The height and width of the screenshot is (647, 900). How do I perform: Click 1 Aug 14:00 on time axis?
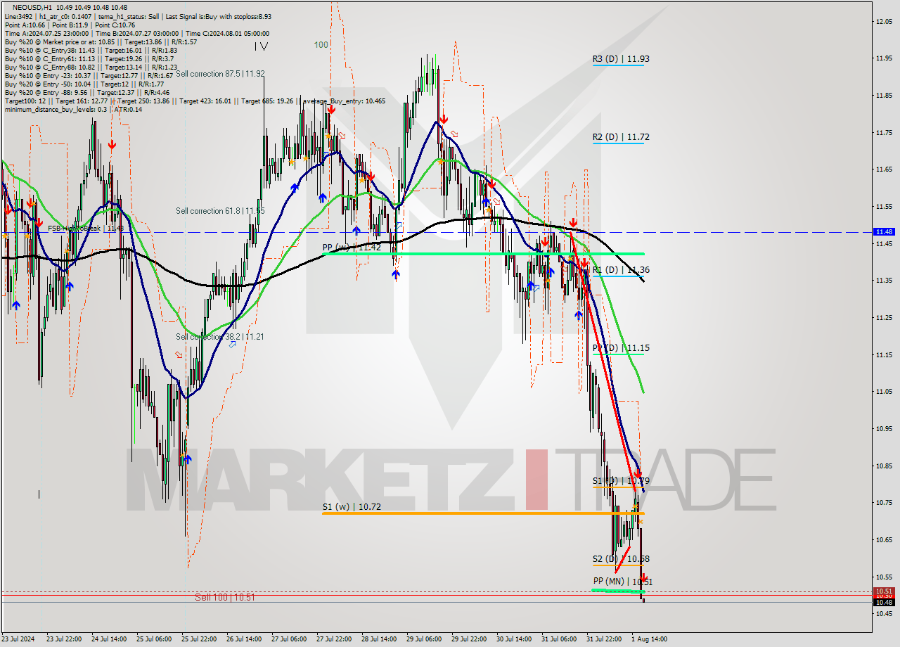coord(649,639)
